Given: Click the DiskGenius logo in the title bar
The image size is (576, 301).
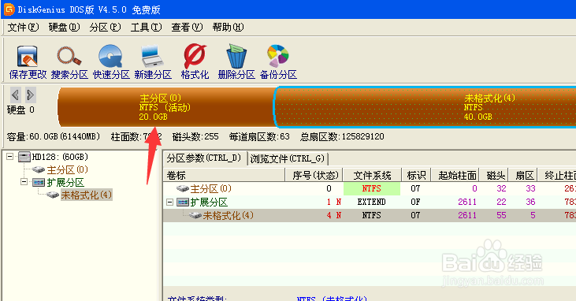Looking at the screenshot, I should pyautogui.click(x=9, y=9).
